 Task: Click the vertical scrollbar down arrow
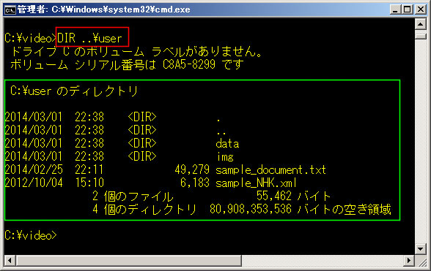pos(420,249)
